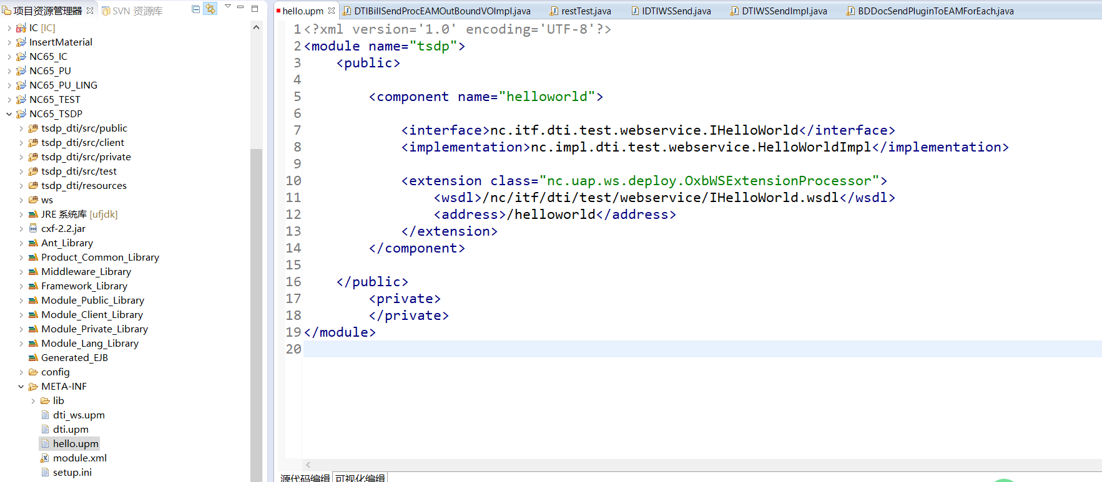Click the explorer vertical scrollbar thumb
The image size is (1102, 482).
click(x=256, y=315)
